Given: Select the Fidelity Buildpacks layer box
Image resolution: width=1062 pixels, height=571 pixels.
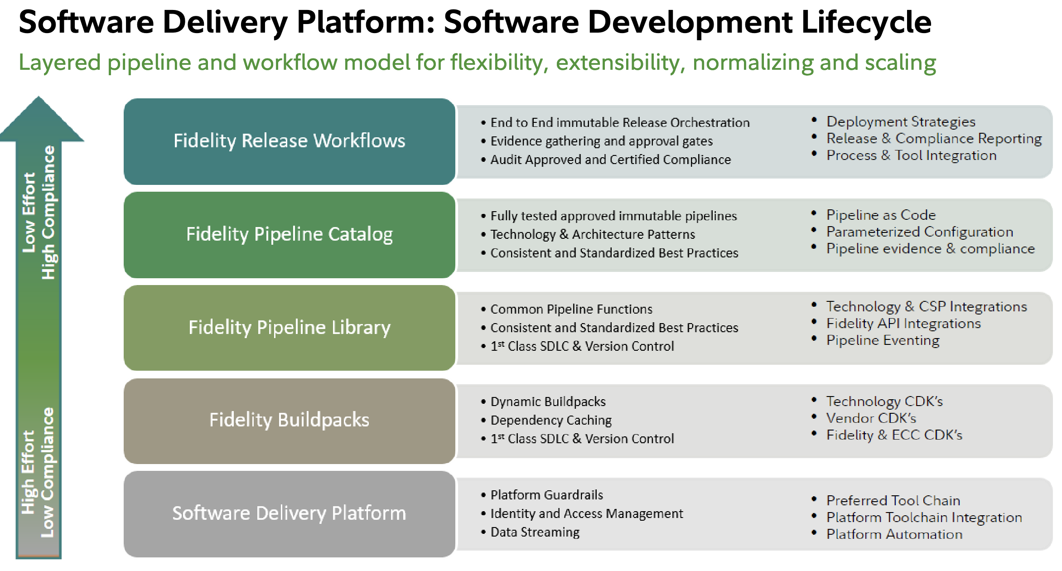Looking at the screenshot, I should pyautogui.click(x=289, y=420).
